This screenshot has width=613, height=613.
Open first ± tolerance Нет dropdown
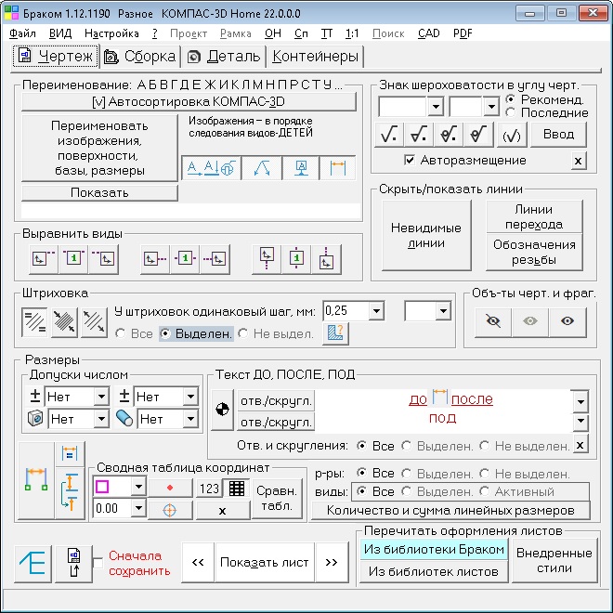point(101,397)
